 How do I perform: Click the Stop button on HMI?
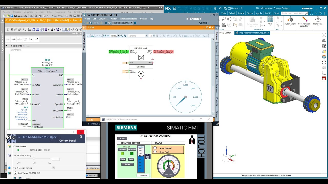[x=131, y=159]
